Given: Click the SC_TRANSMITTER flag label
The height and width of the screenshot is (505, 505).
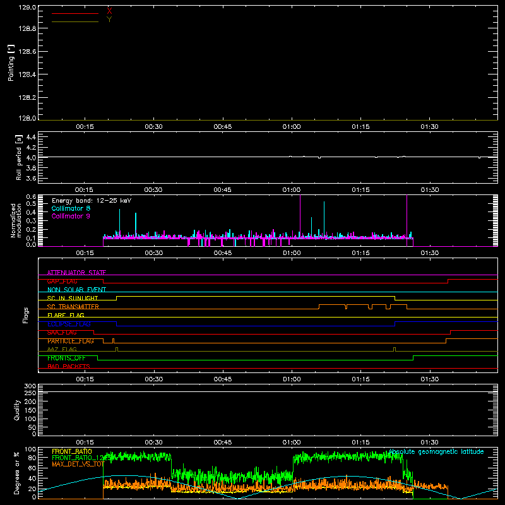Looking at the screenshot, I should tap(73, 307).
